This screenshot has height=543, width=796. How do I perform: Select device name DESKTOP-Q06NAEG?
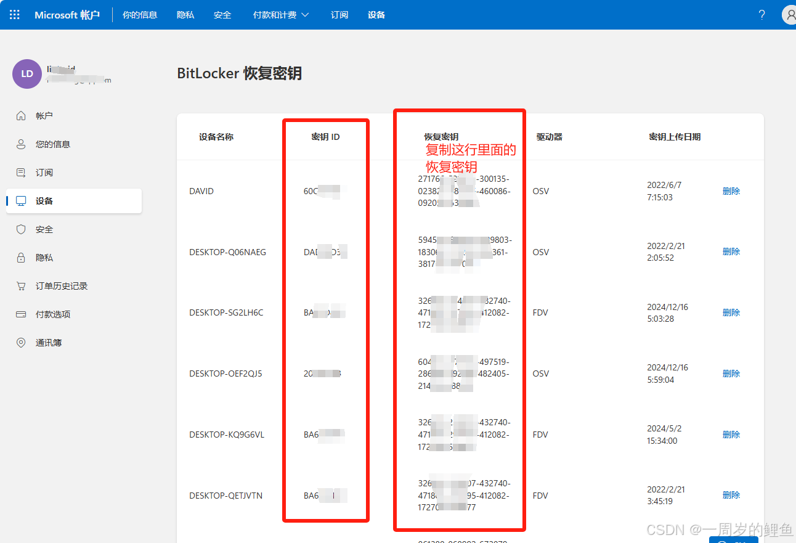[x=227, y=252]
